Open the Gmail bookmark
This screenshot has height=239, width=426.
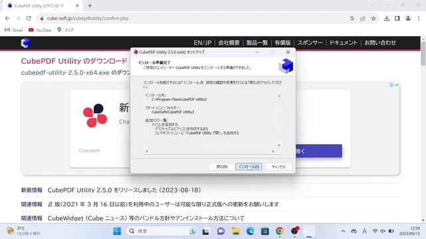(x=13, y=30)
